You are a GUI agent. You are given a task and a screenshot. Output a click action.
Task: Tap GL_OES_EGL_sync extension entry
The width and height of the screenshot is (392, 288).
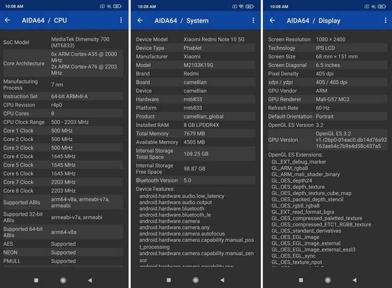[293, 256]
